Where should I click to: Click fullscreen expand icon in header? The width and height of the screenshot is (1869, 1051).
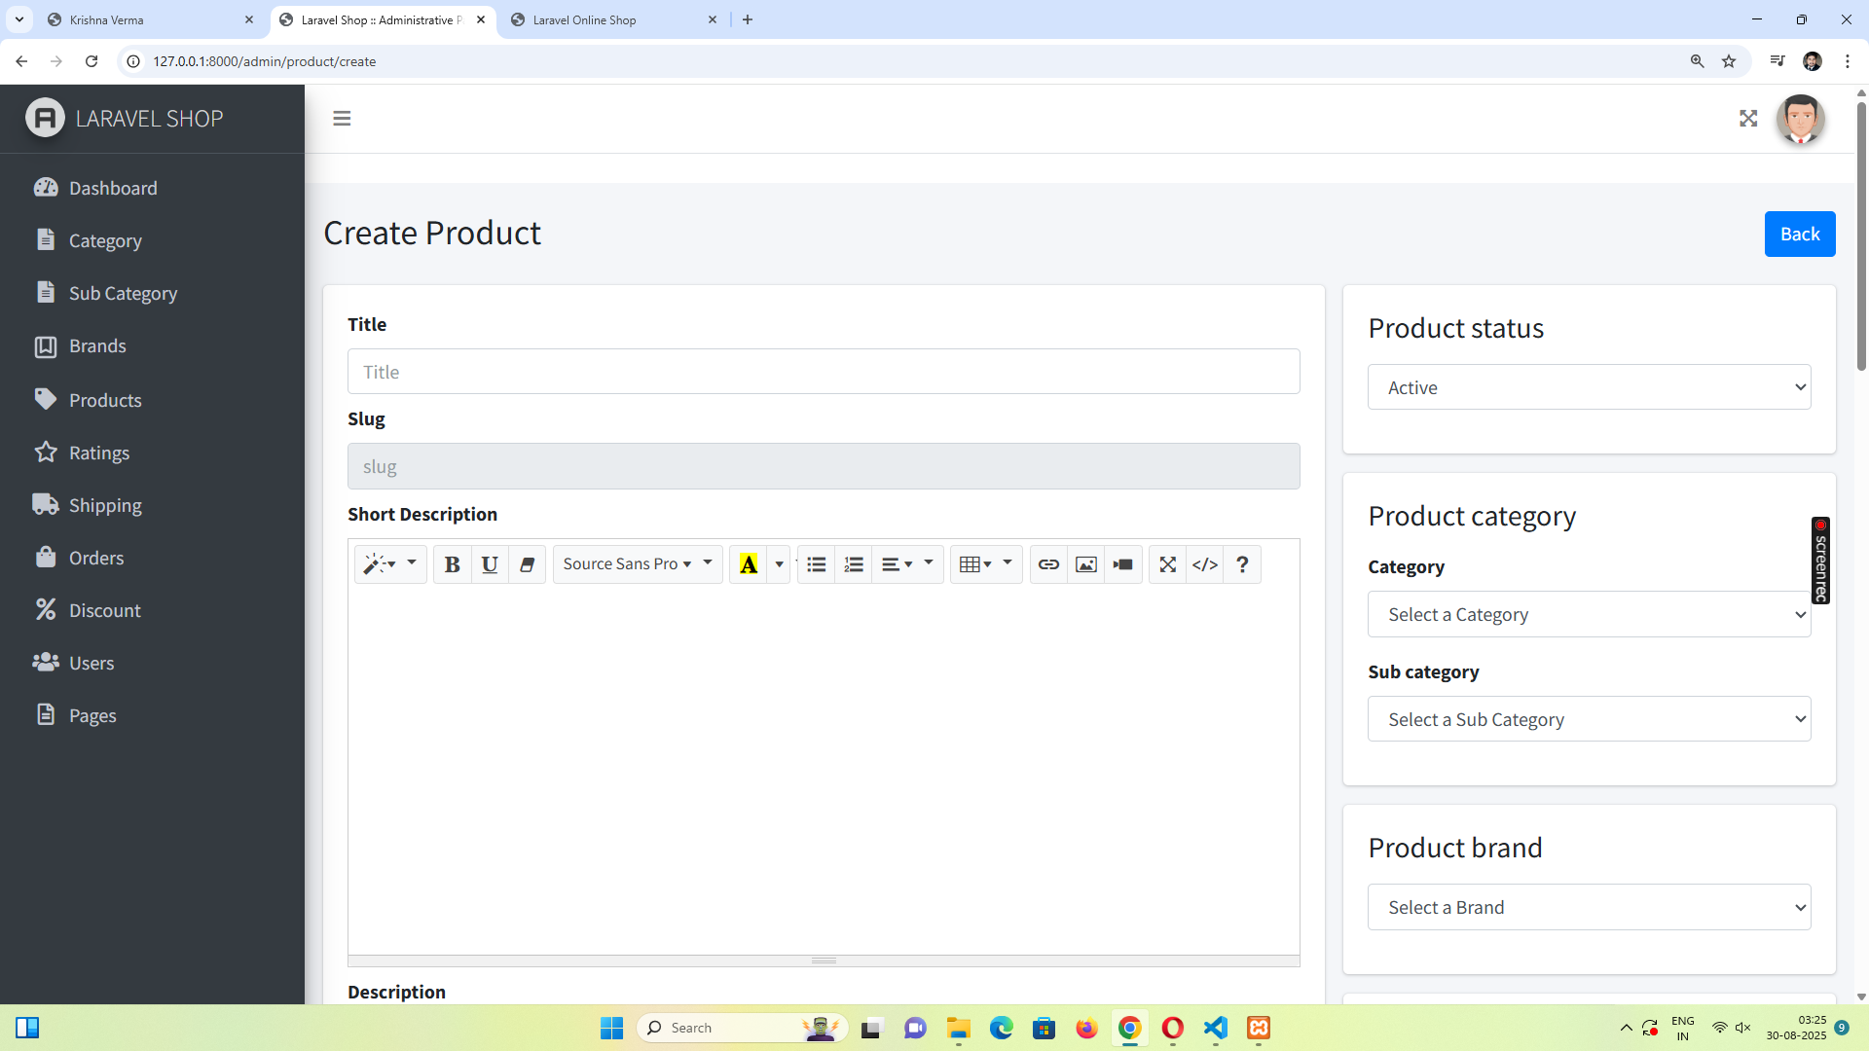1748,119
